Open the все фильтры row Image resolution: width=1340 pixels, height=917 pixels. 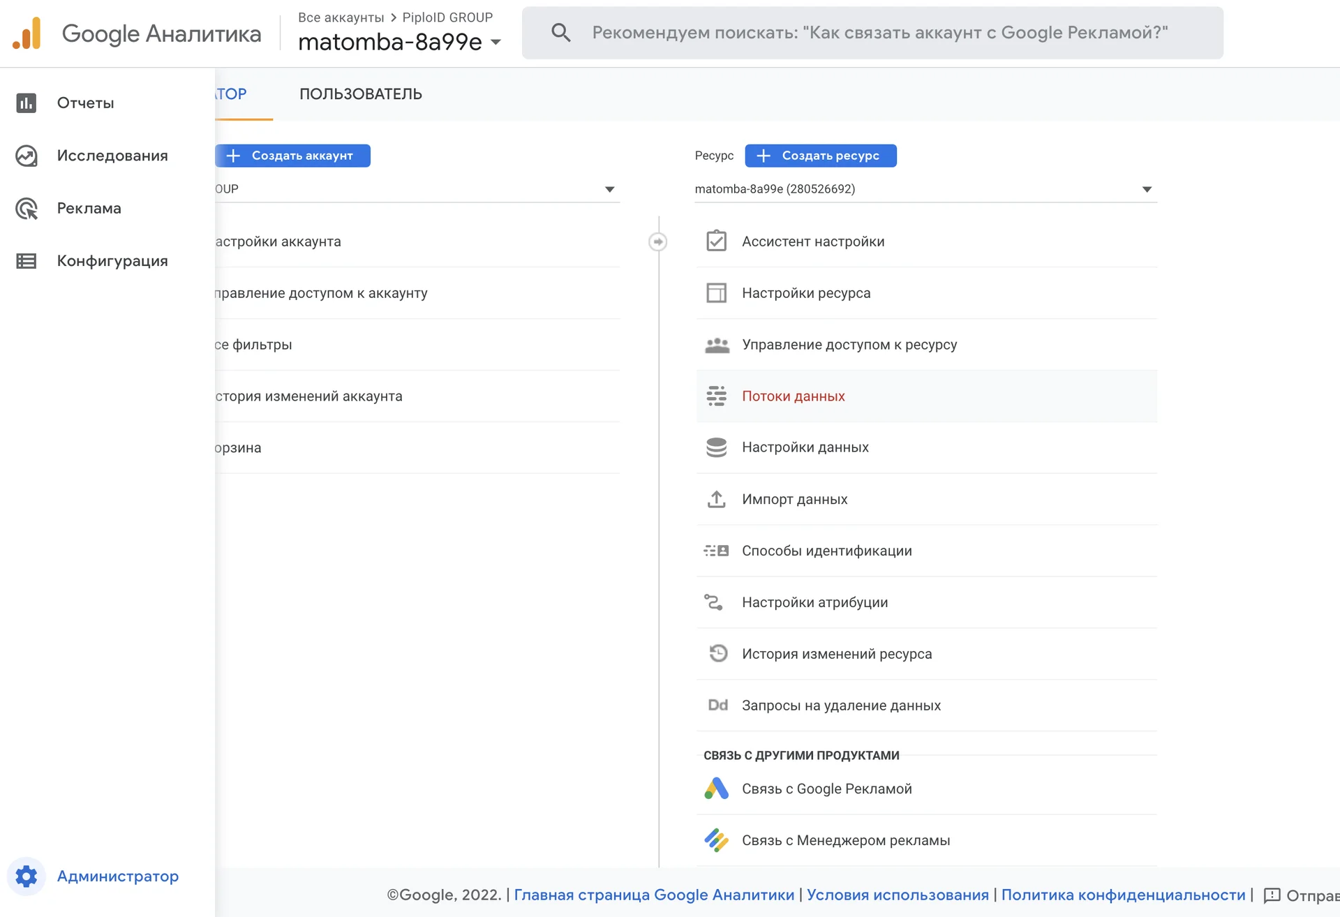[x=417, y=345]
